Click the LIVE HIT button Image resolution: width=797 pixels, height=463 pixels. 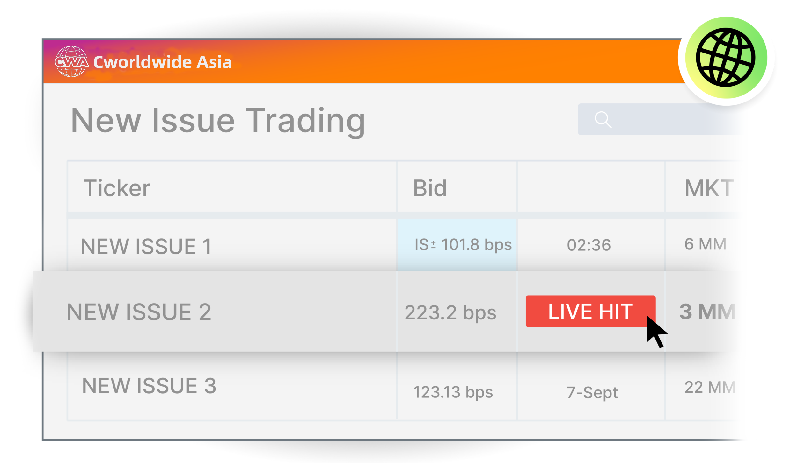(x=590, y=311)
